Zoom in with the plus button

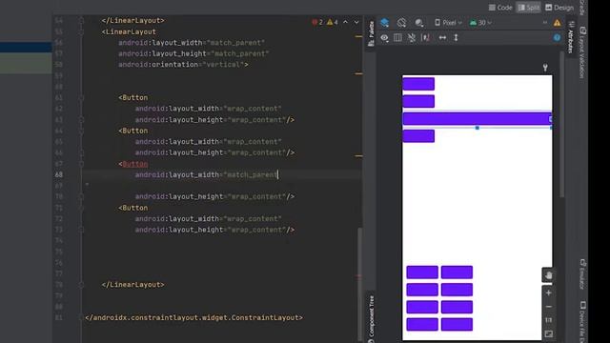[549, 293]
